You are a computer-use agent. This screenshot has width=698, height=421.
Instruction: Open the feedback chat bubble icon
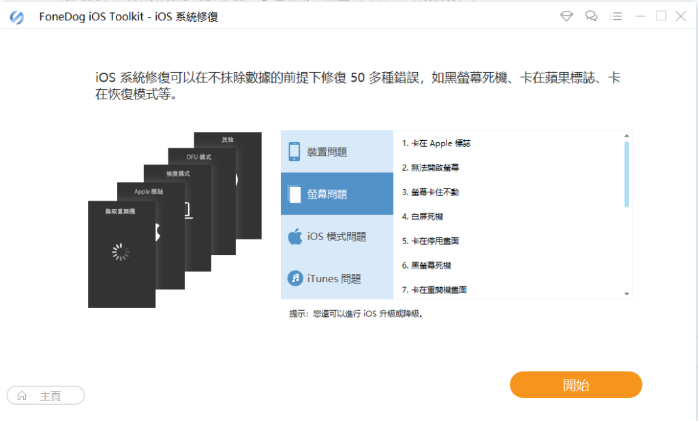[x=591, y=16]
